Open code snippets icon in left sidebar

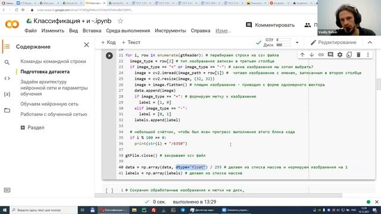pyautogui.click(x=7, y=78)
